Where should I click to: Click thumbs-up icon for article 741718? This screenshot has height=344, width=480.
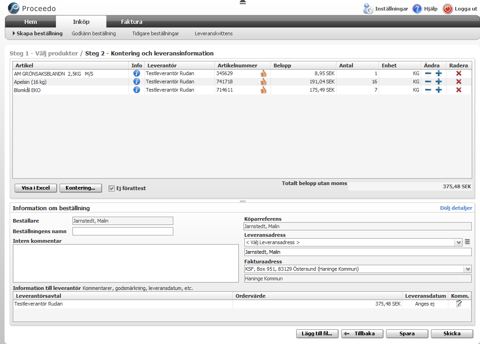(264, 82)
